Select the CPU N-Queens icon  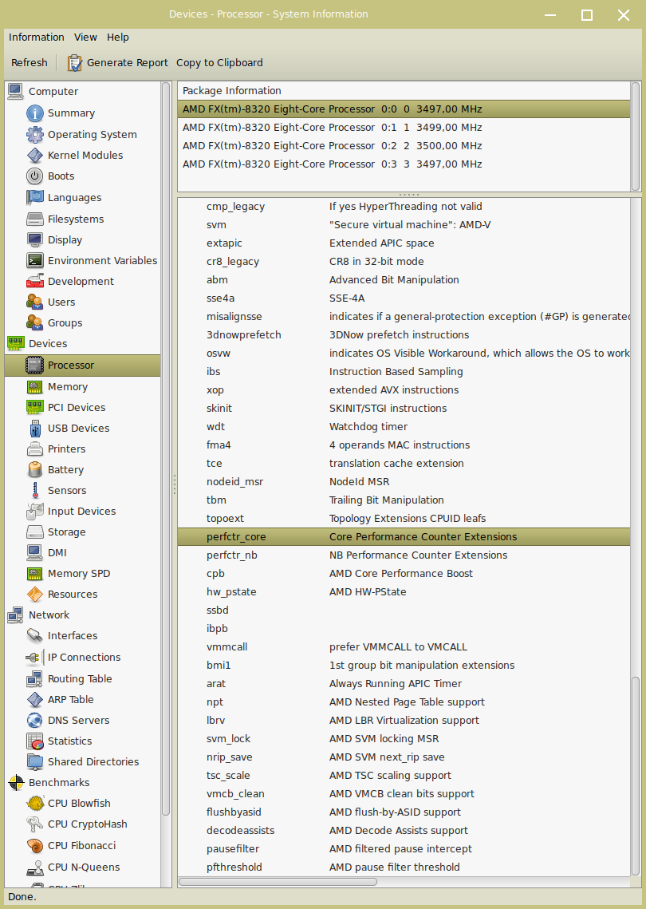point(35,868)
